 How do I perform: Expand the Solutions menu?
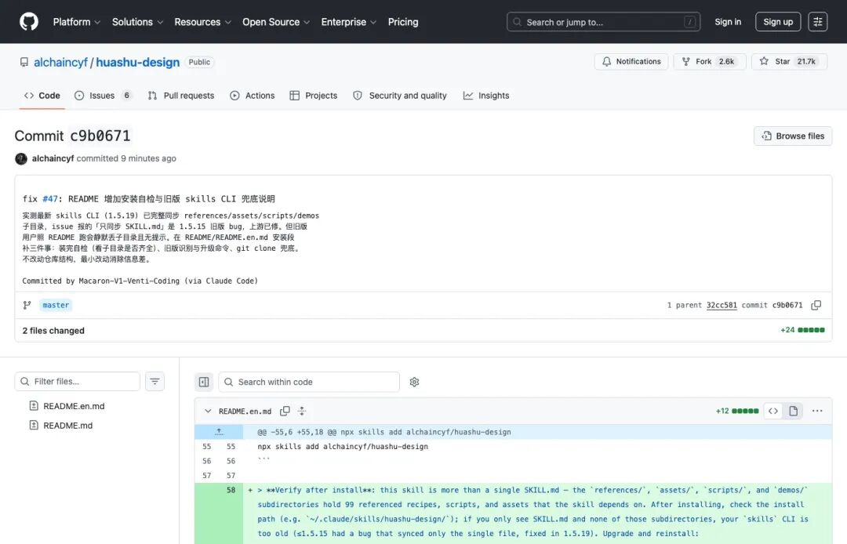click(137, 22)
